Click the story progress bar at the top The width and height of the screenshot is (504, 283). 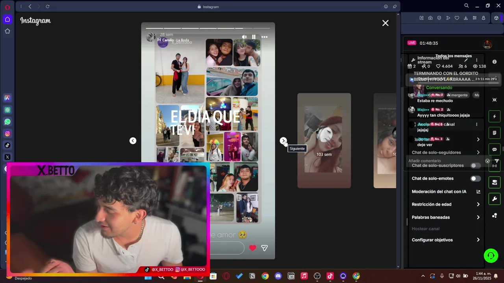[208, 28]
